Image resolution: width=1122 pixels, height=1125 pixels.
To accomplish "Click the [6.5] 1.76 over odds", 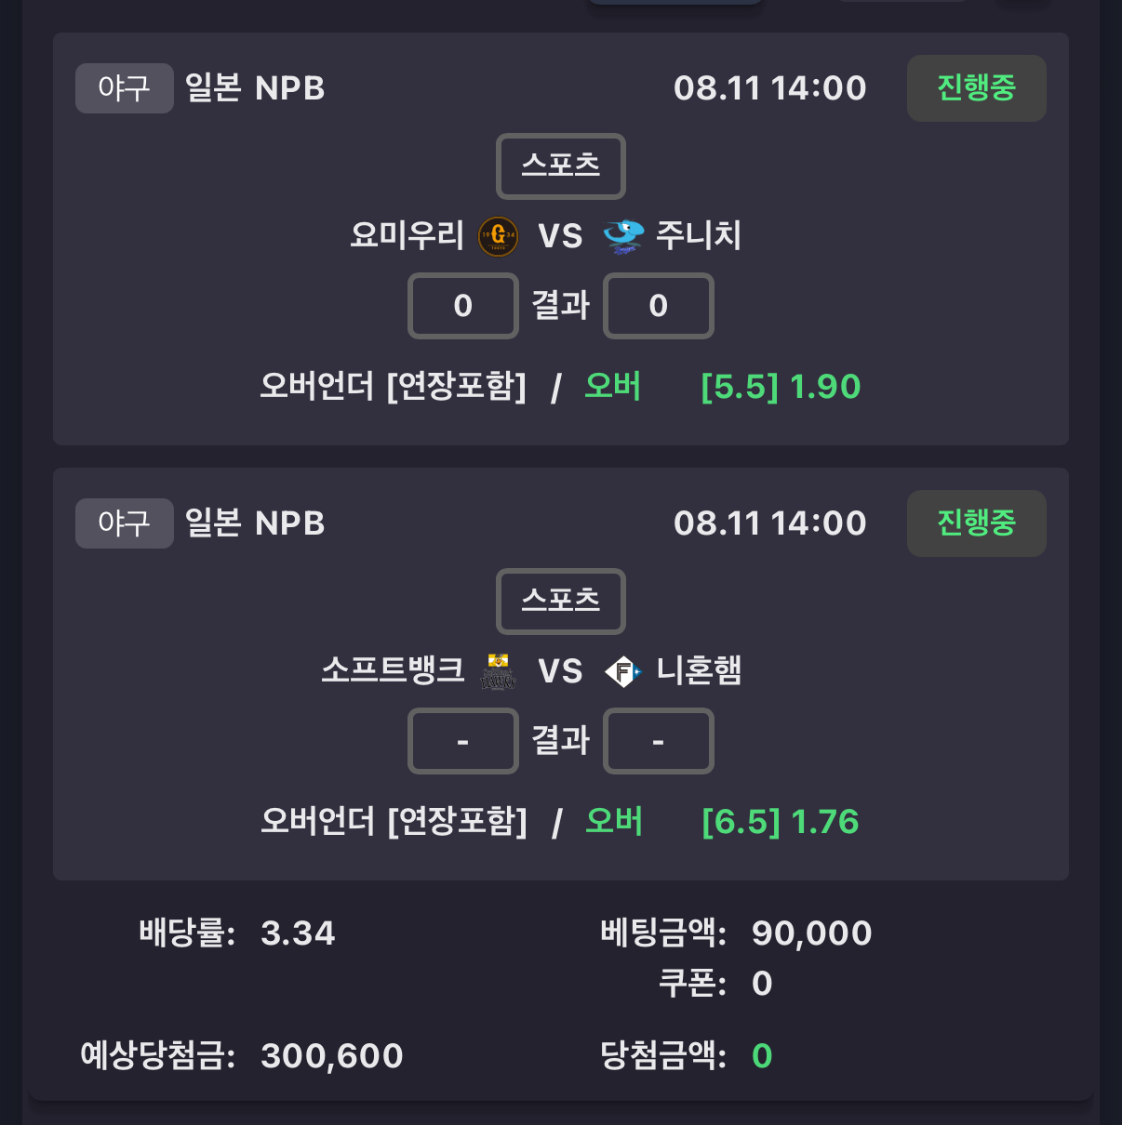I will [x=781, y=822].
